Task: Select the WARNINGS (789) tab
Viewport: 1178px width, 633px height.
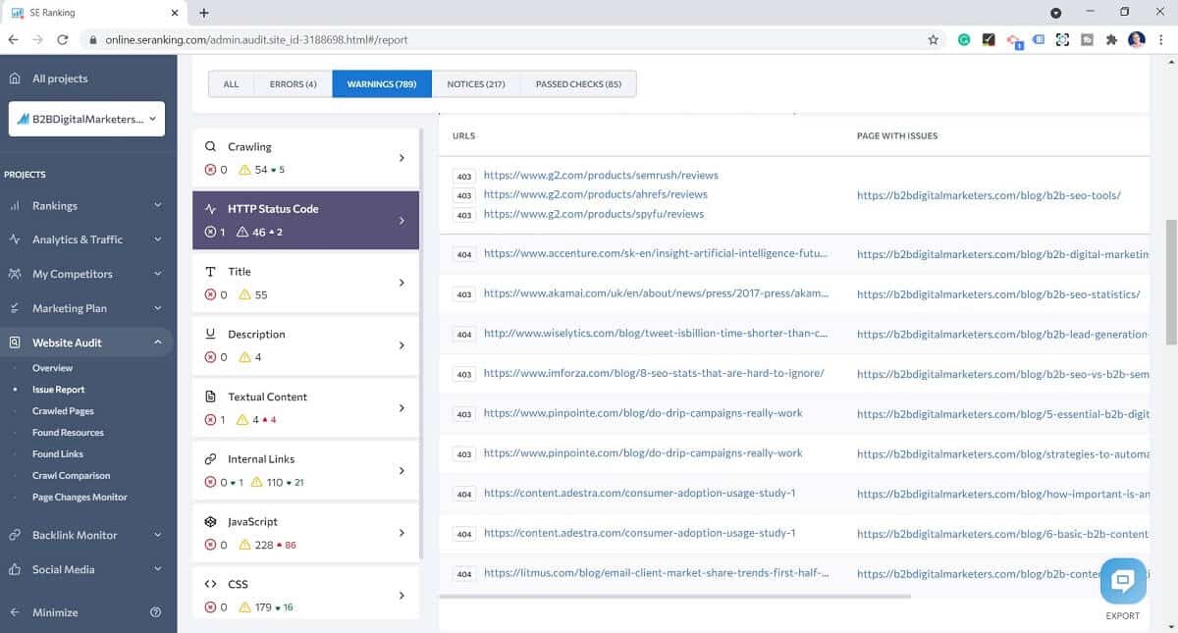Action: [x=382, y=84]
